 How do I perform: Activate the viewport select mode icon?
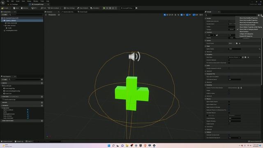165,15
